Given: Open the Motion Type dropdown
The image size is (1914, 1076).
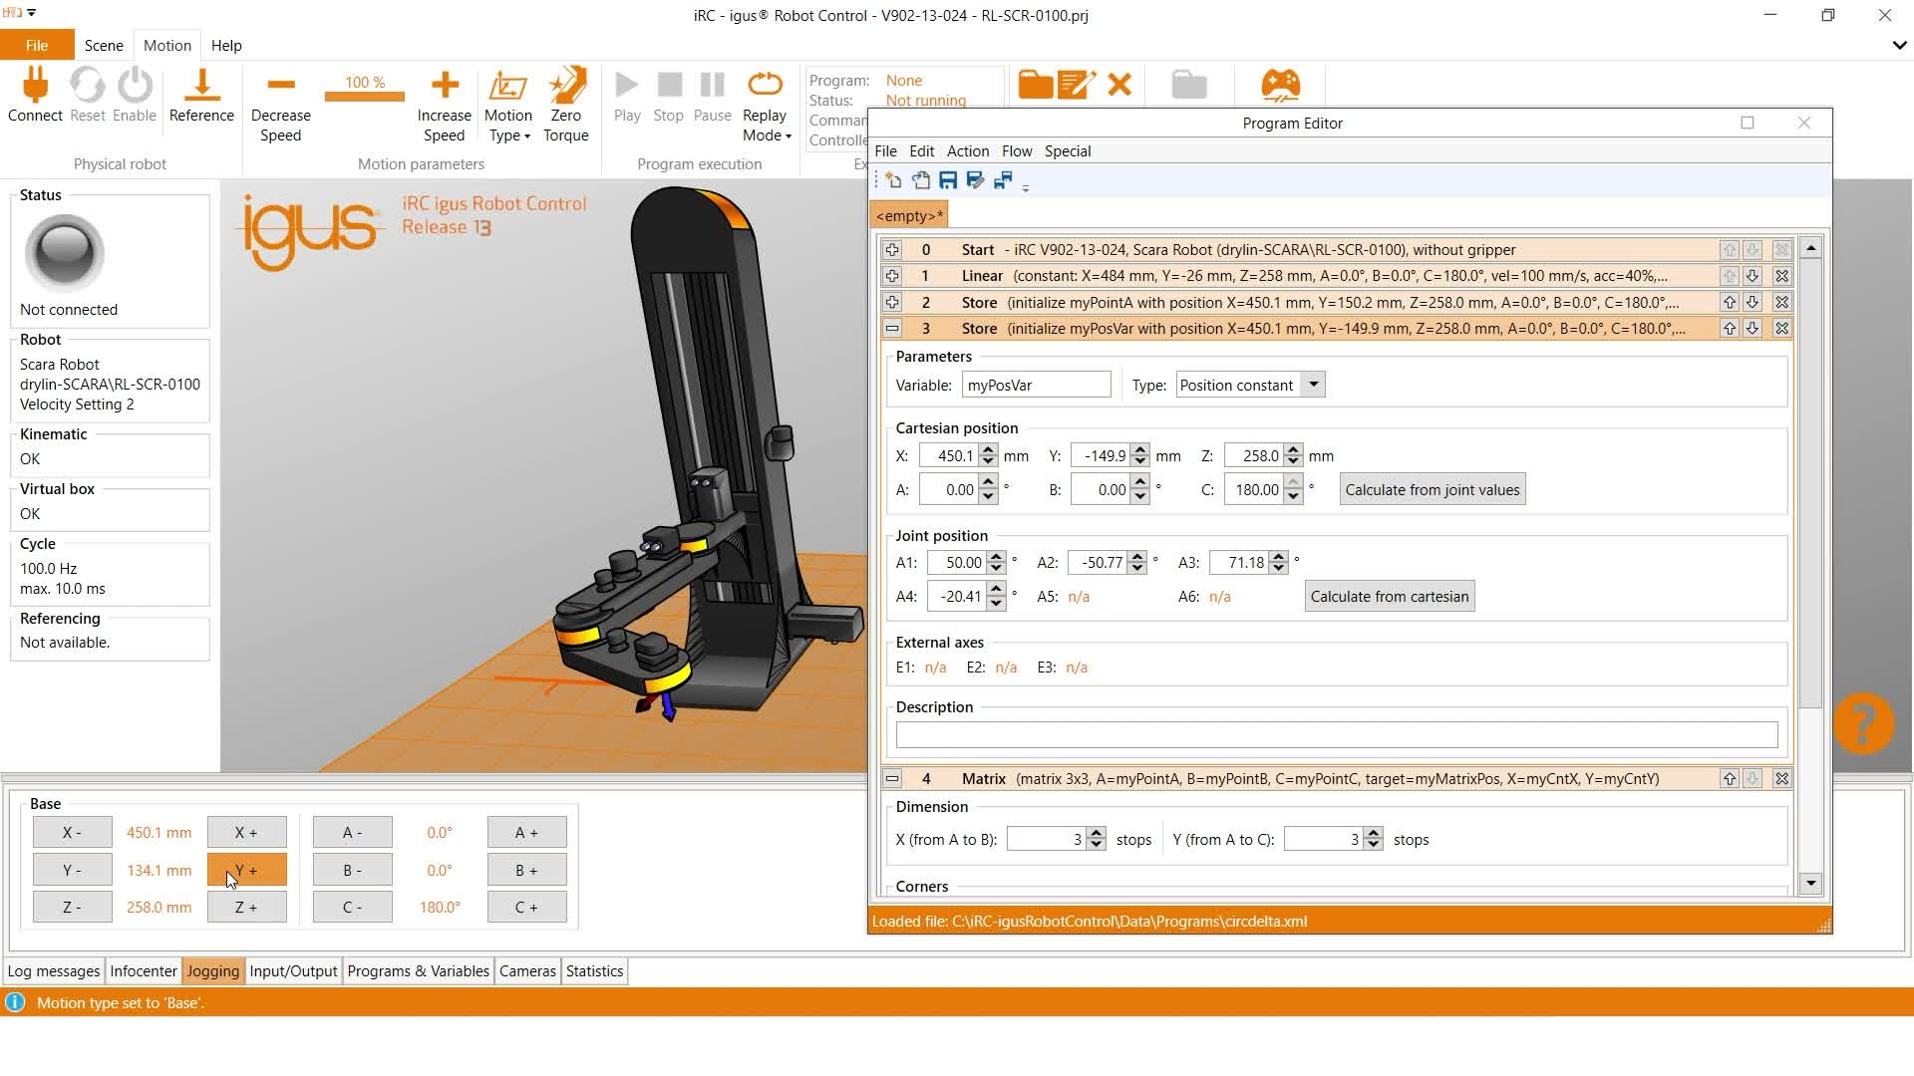Looking at the screenshot, I should 508,106.
